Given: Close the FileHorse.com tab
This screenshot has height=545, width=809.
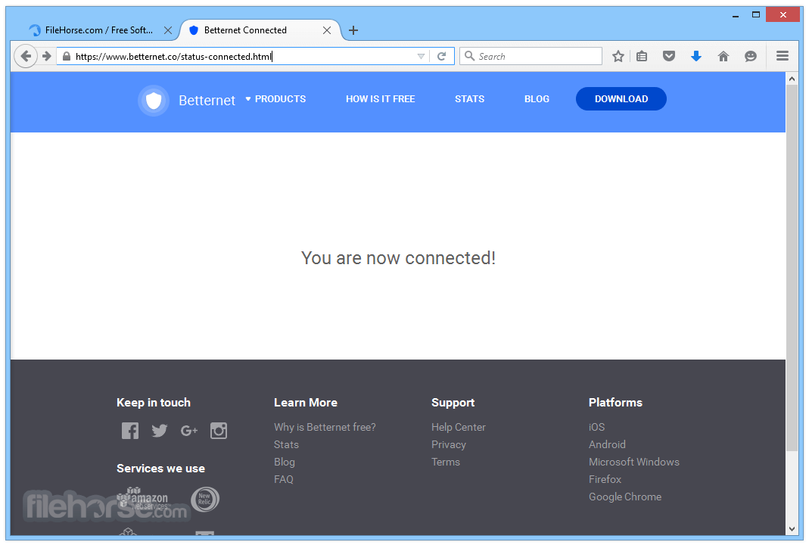Looking at the screenshot, I should [168, 30].
